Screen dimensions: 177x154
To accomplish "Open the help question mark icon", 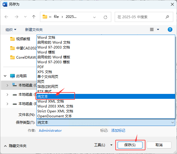I will pyautogui.click(x=170, y=29).
